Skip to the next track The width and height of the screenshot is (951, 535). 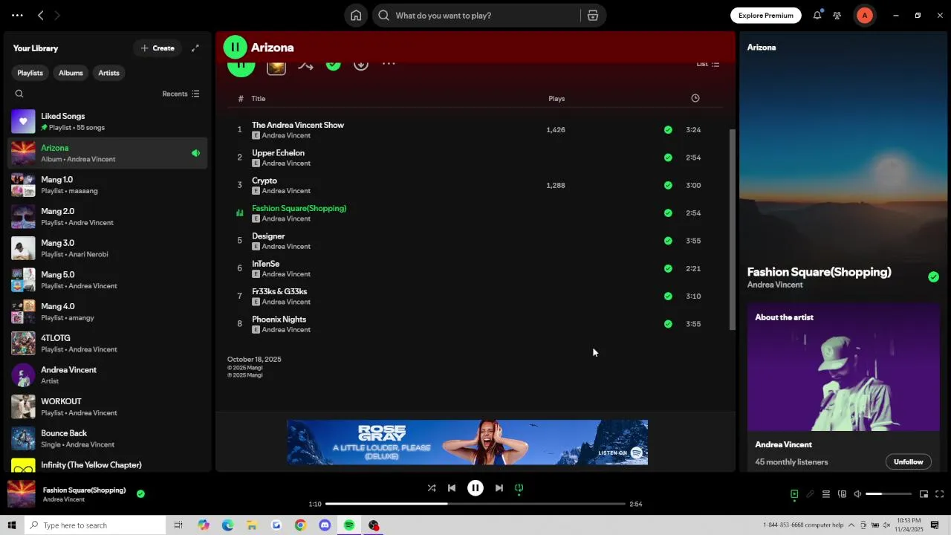(499, 488)
